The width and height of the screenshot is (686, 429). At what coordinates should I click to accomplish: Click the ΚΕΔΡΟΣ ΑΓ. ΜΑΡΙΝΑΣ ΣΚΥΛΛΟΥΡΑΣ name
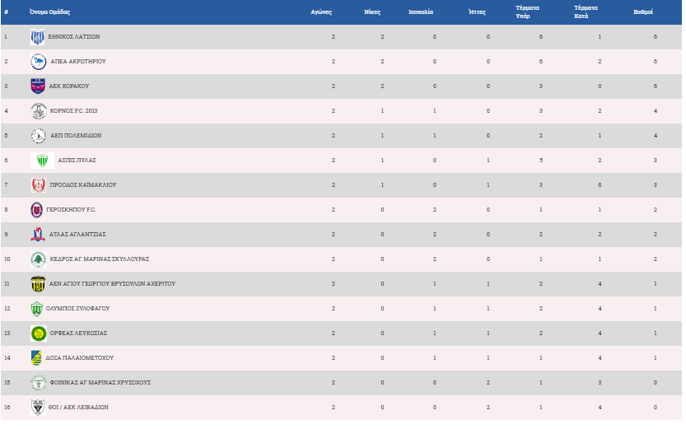[100, 259]
